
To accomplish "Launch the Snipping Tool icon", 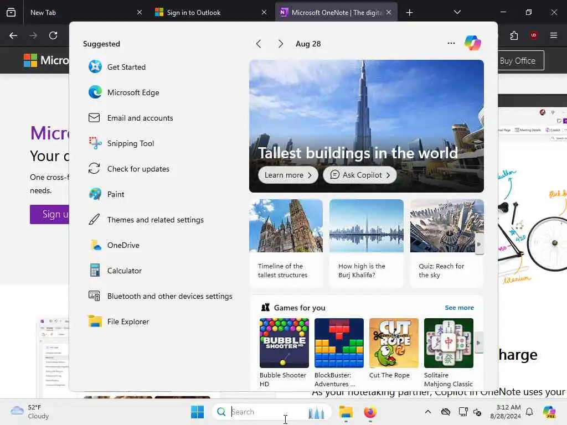I will point(95,143).
